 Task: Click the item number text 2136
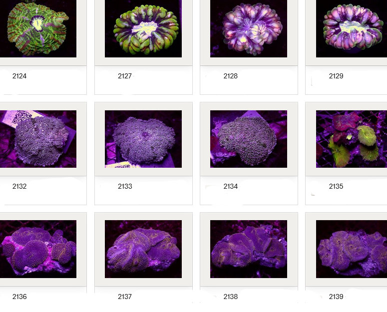(x=19, y=297)
